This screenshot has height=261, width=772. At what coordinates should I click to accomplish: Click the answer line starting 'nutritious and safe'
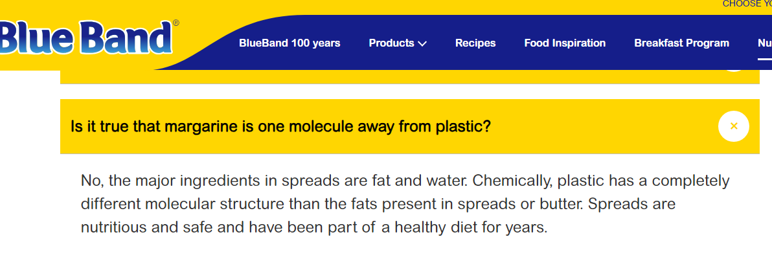click(x=314, y=227)
